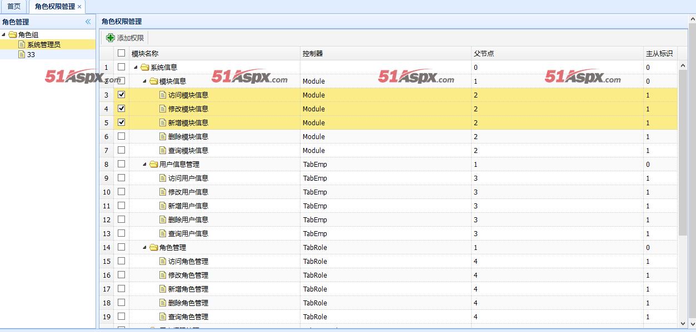696x332 pixels.
Task: Click the green plus Add Permission icon
Action: pos(111,38)
